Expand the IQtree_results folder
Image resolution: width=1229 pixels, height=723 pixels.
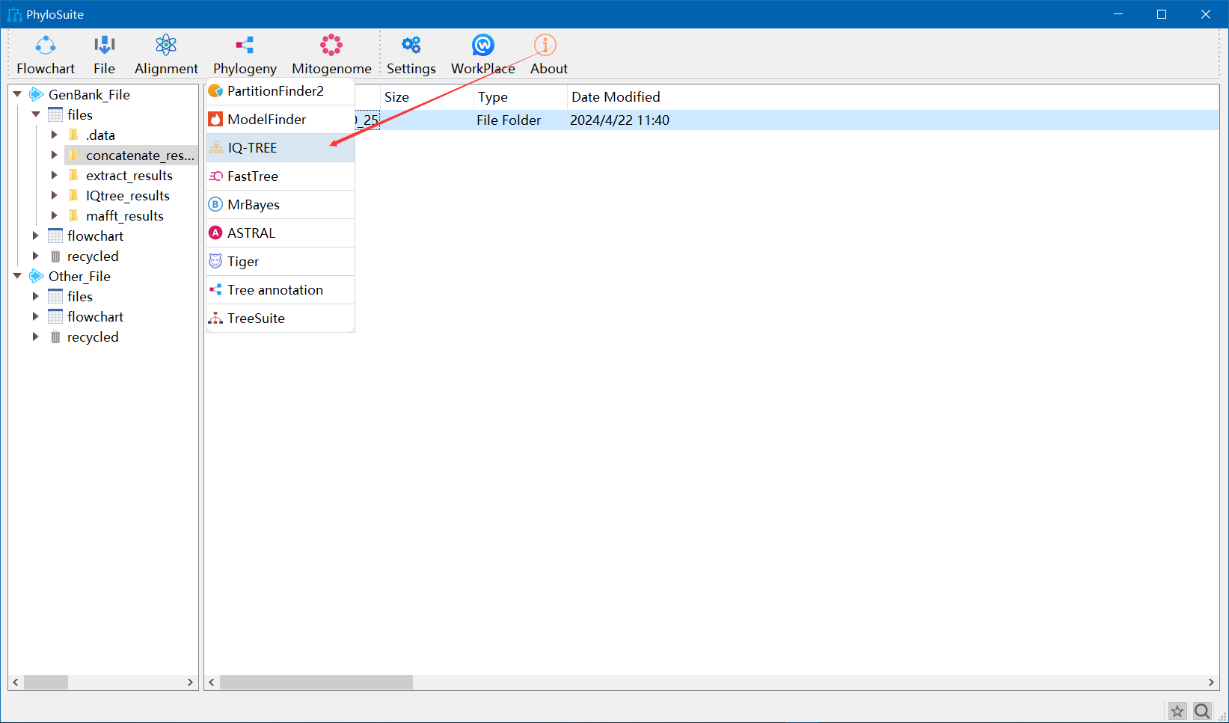coord(55,195)
